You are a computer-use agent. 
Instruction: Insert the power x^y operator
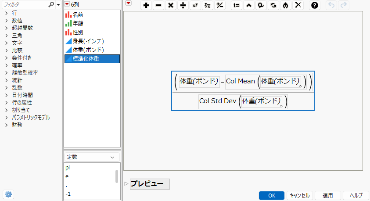pos(195,5)
